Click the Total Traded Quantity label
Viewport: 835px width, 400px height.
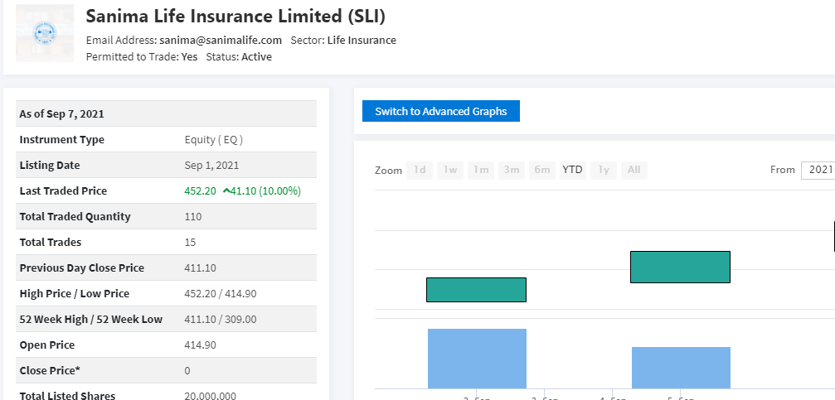coord(75,216)
